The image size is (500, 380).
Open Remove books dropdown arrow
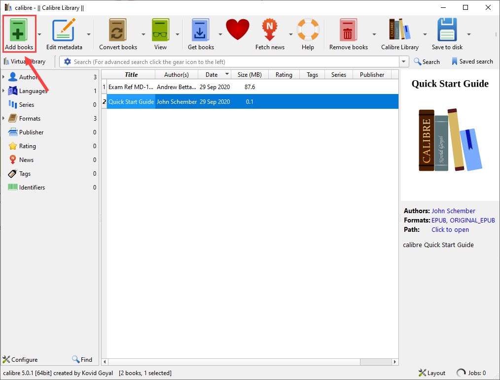coord(374,34)
